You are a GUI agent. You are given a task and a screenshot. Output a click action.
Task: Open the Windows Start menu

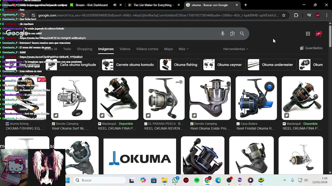(x=68, y=180)
